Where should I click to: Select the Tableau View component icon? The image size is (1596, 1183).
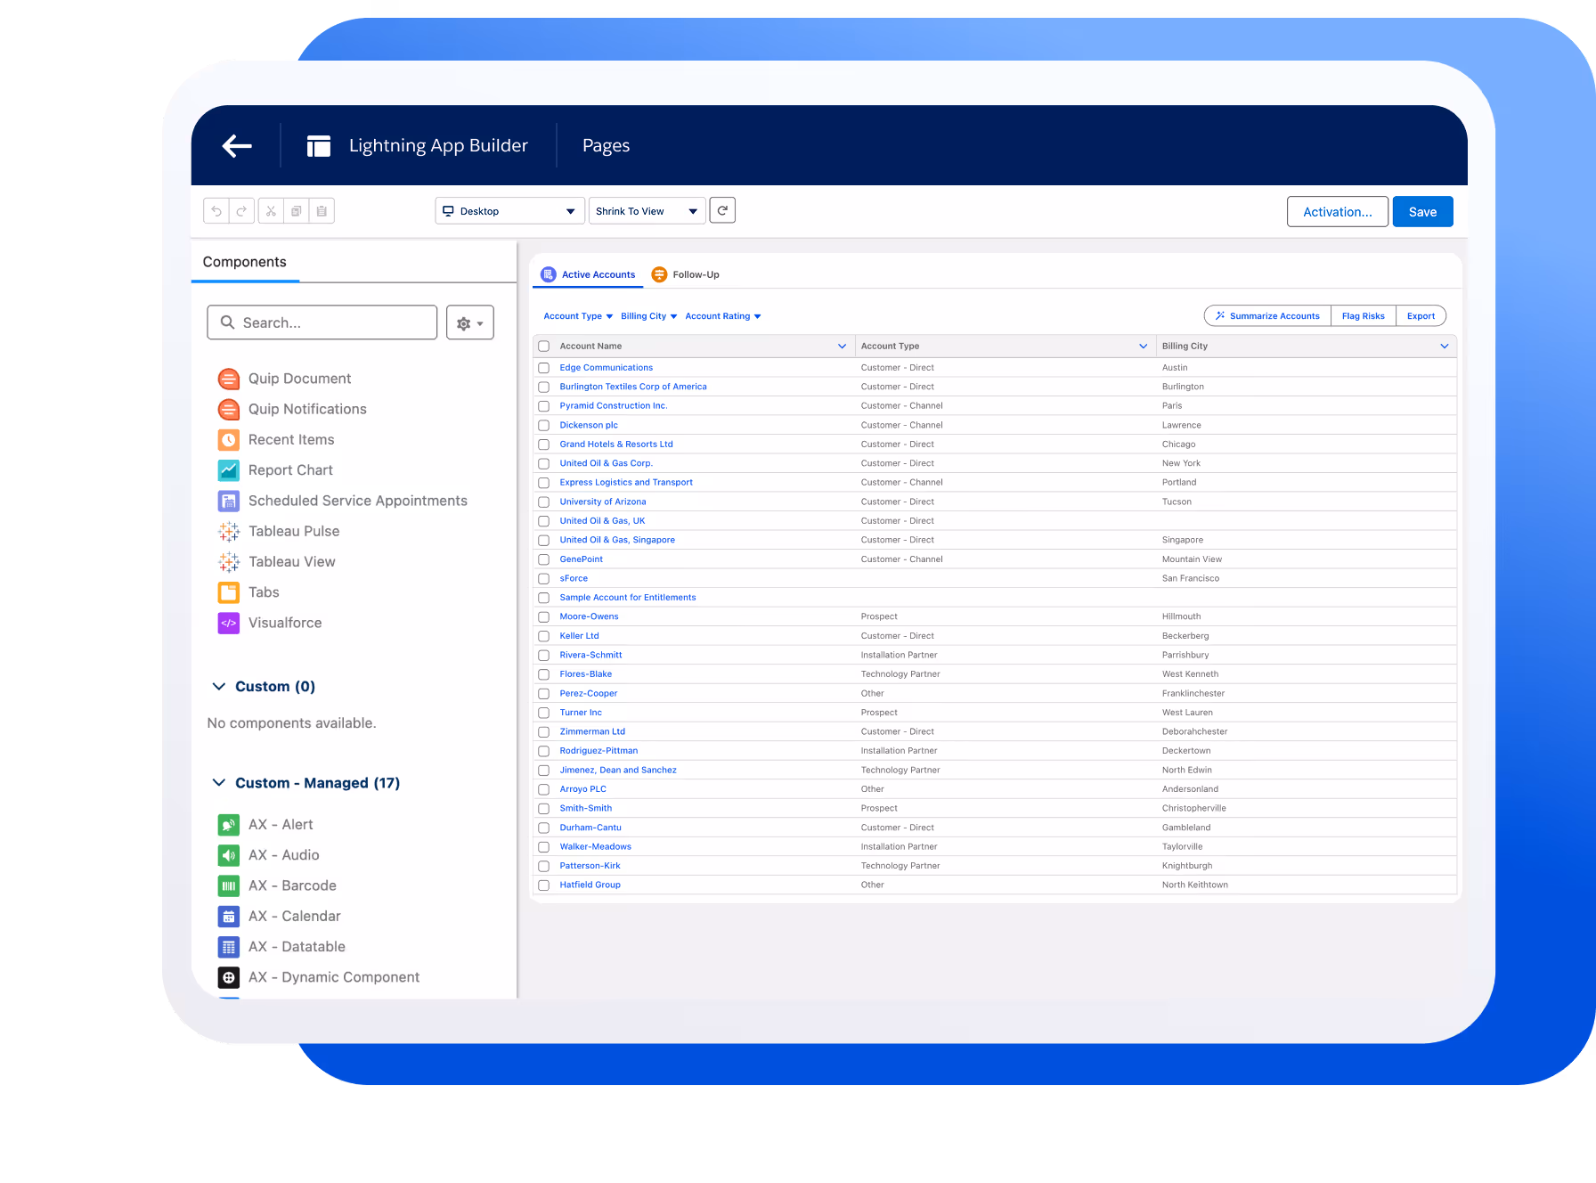229,562
